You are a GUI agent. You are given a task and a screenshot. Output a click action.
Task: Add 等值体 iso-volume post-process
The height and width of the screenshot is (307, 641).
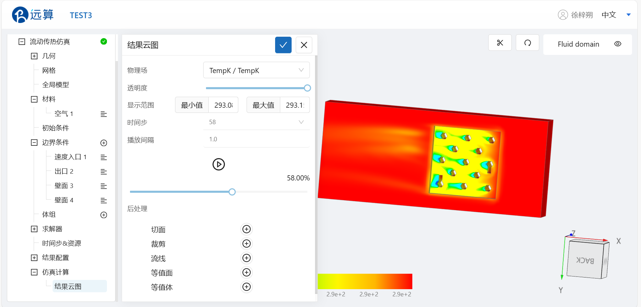[x=247, y=287]
